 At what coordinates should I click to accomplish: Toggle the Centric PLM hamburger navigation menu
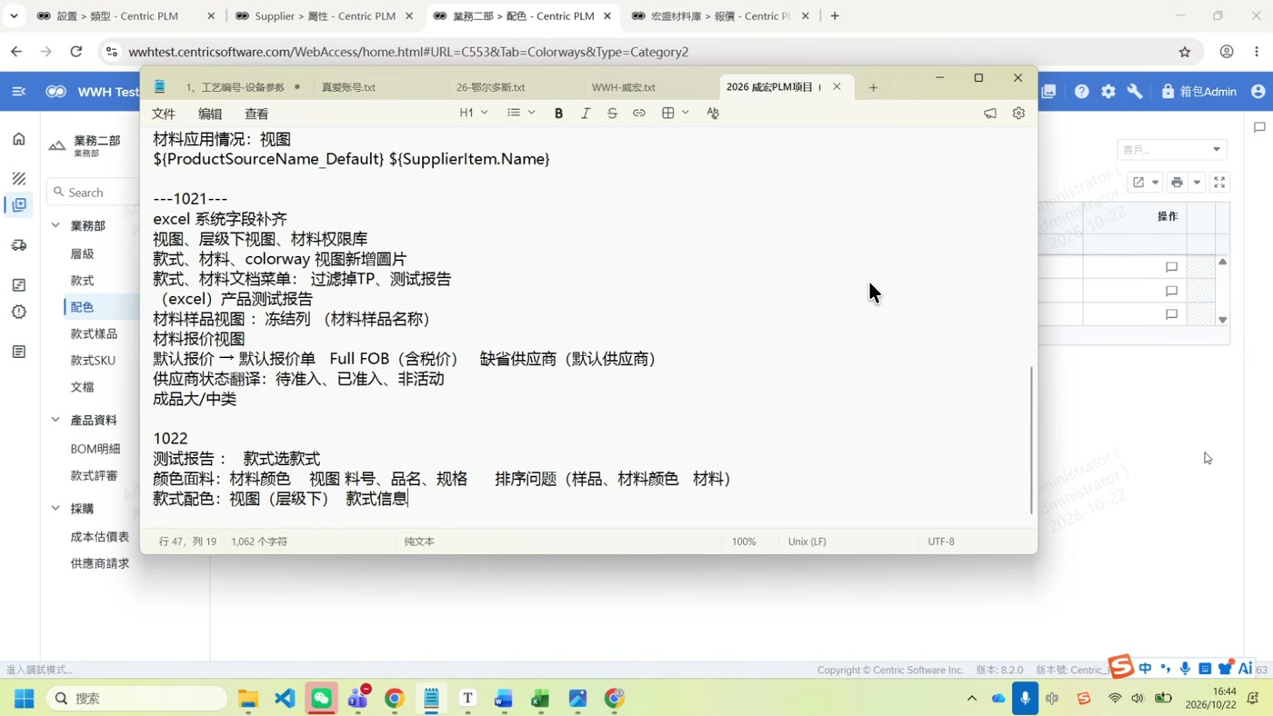[x=18, y=92]
